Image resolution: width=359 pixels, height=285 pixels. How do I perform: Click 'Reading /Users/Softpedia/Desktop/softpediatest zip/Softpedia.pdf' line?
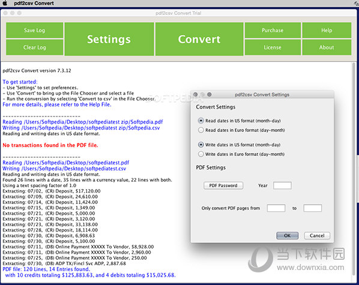[x=83, y=122]
